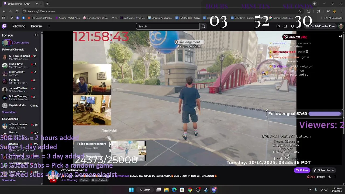Expand Show More under Followed Channels

9,112
